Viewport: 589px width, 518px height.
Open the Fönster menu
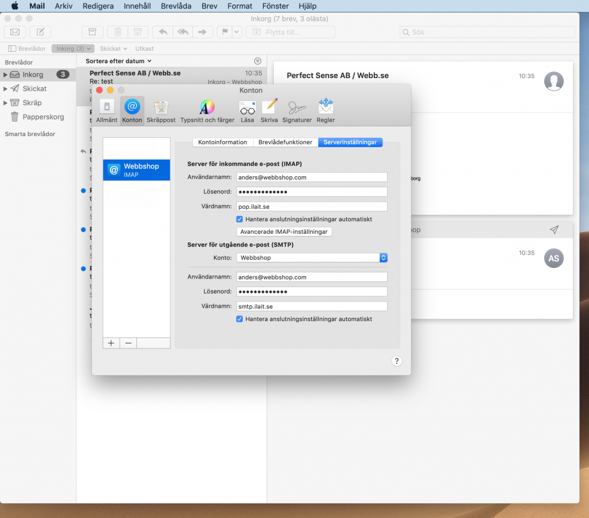pos(276,6)
